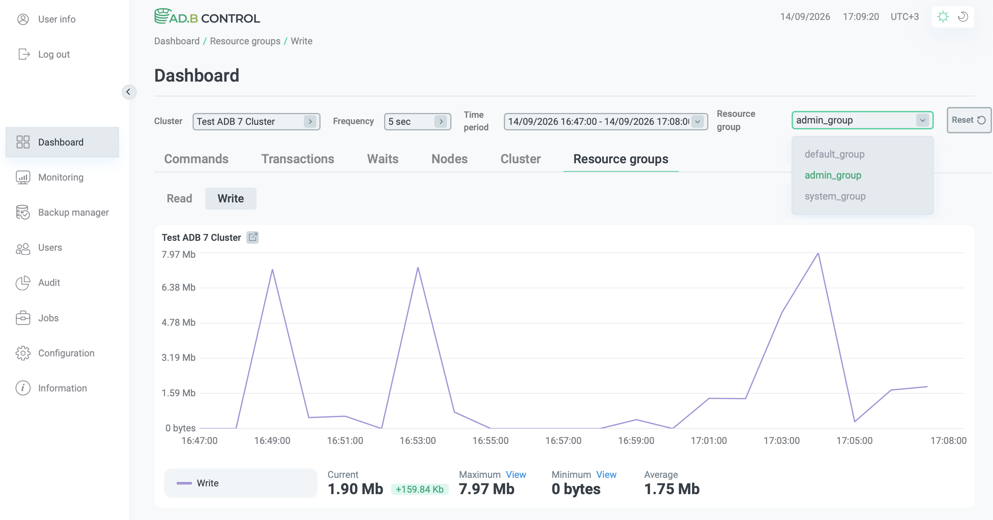Choose system_group from the dropdown list
This screenshot has height=520, width=993.
(x=835, y=196)
